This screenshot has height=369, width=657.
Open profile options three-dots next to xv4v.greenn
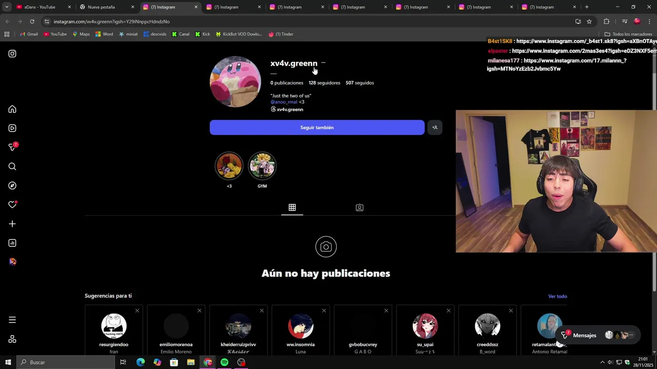pos(323,63)
